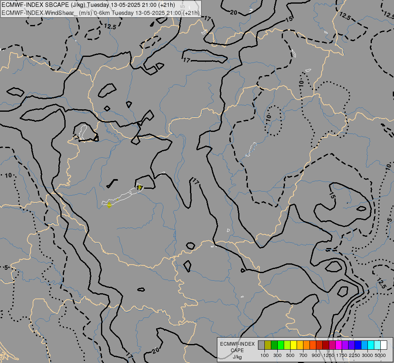Click the pale cyan legend swatch

point(377,345)
